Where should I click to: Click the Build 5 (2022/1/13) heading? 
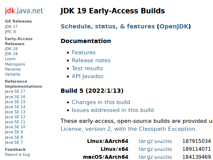point(92,91)
